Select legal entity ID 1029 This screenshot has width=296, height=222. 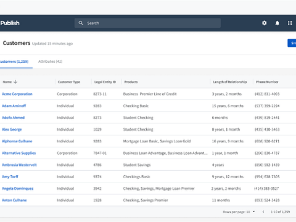point(97,129)
